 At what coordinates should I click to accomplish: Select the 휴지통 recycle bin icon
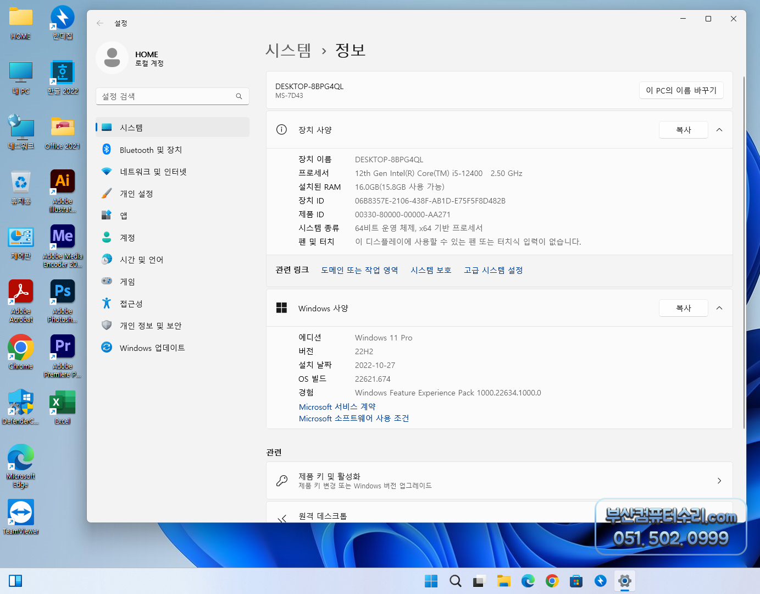(x=21, y=188)
